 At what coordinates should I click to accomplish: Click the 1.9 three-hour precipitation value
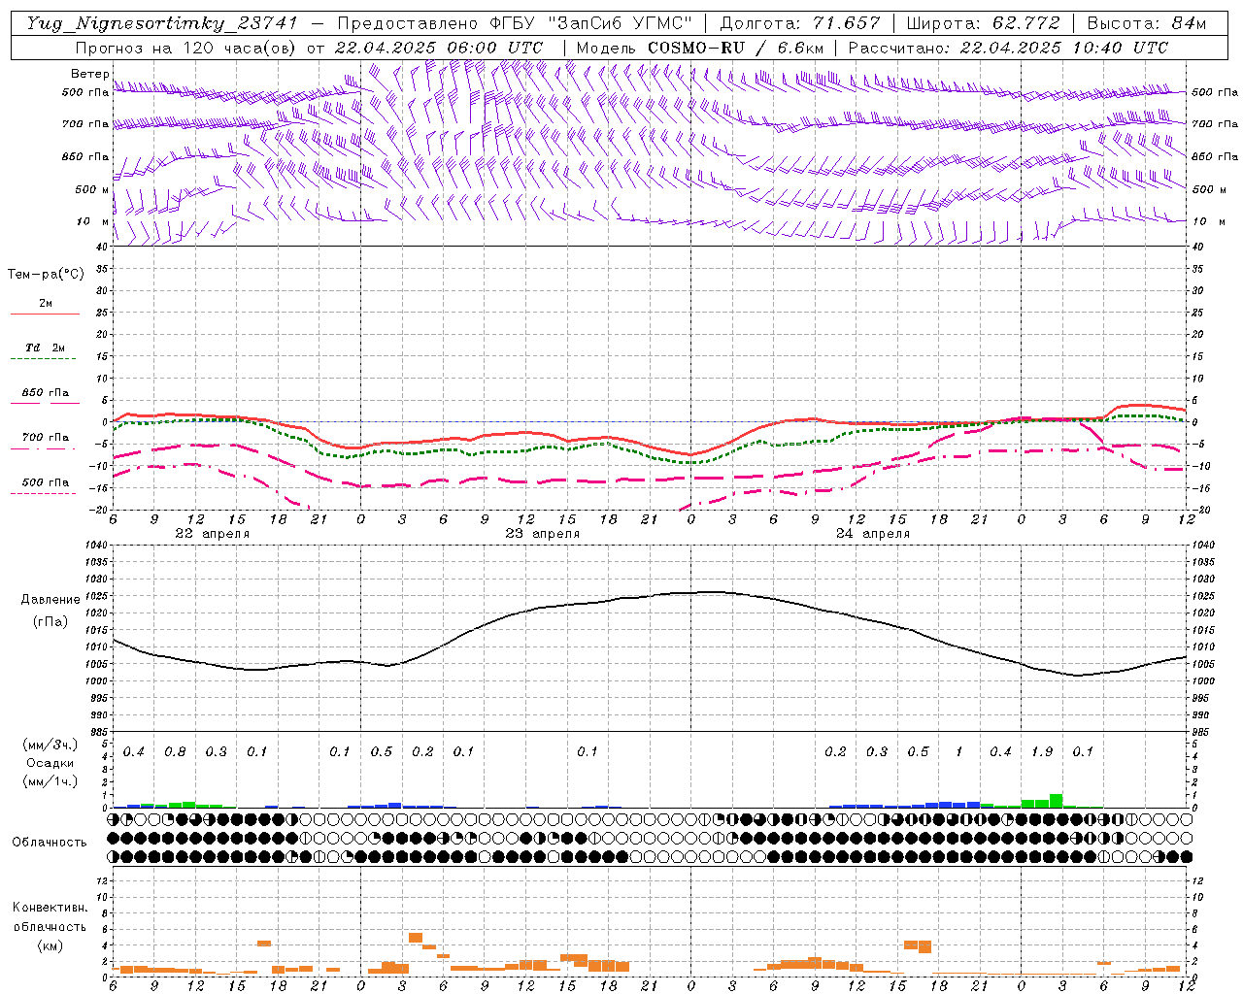pyautogui.click(x=1042, y=752)
